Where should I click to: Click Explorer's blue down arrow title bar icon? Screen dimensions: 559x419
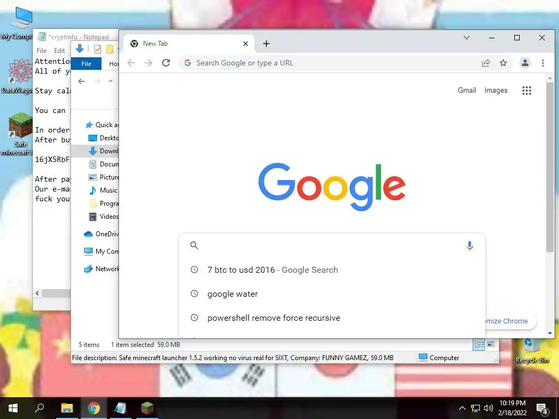[80, 49]
